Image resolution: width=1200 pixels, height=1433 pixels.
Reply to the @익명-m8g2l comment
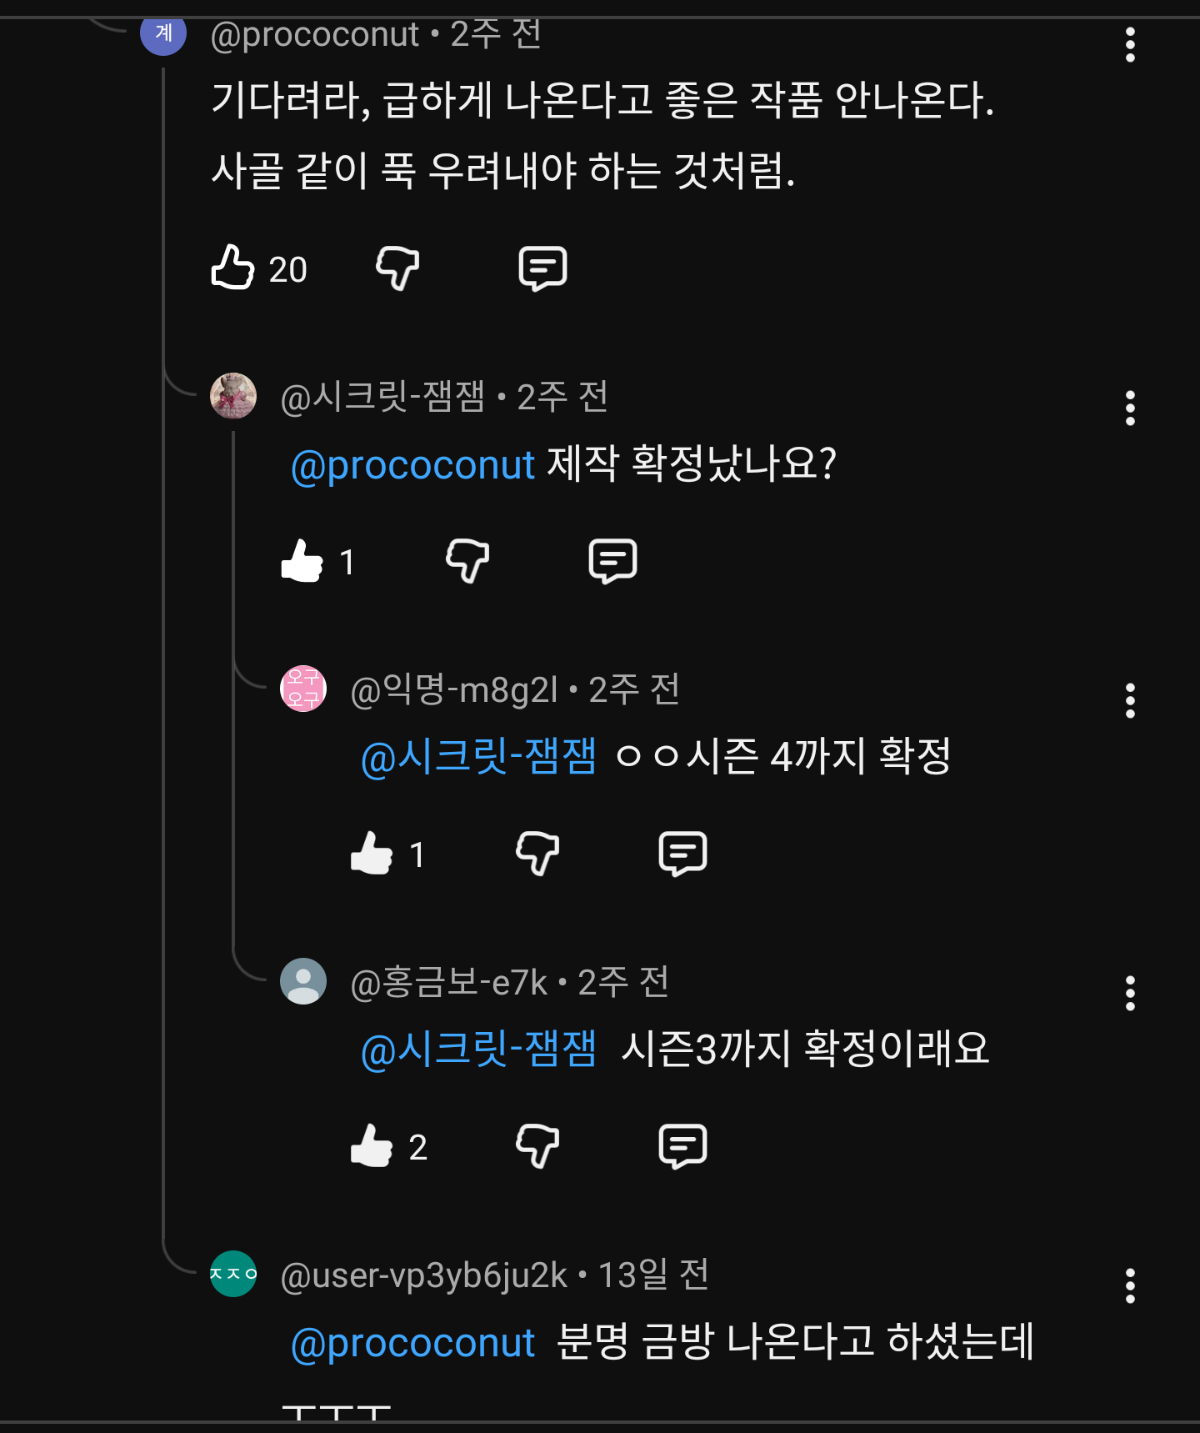click(x=683, y=853)
